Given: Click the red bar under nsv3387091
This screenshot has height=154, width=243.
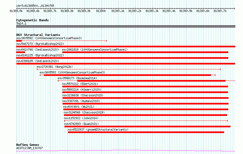Looking at the screenshot, I should coord(145,104).
